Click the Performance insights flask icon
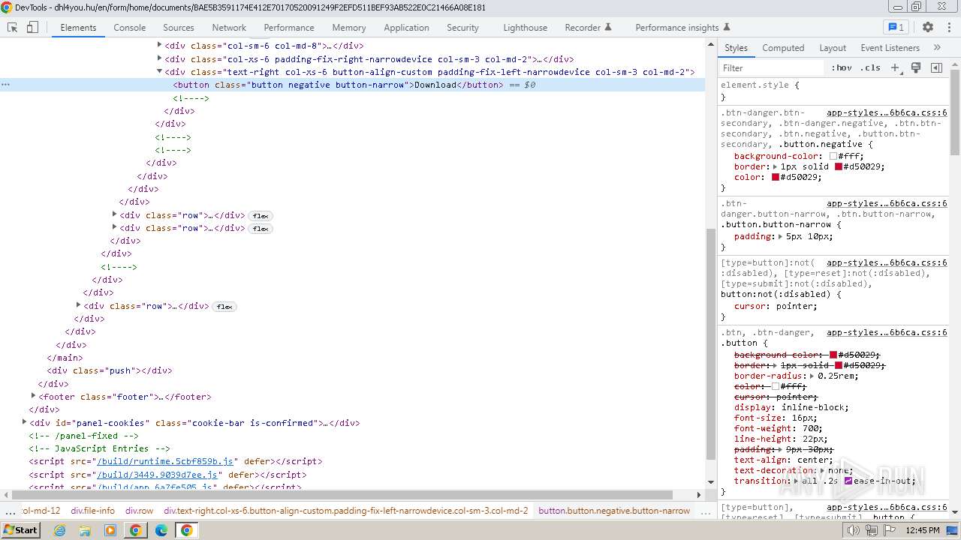This screenshot has width=961, height=540. 726,27
